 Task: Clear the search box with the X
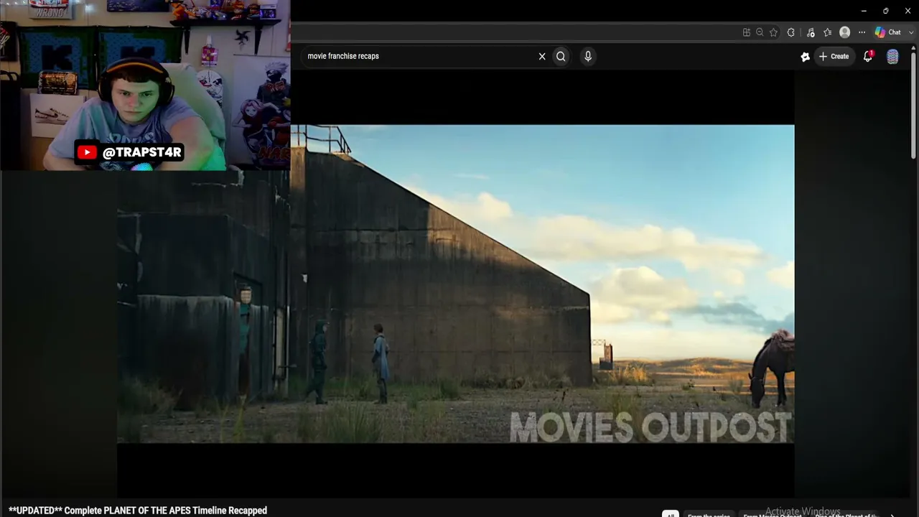542,56
